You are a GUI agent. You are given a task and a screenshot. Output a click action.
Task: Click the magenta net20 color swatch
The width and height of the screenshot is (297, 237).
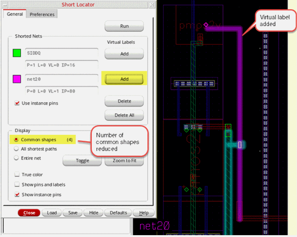17,79
